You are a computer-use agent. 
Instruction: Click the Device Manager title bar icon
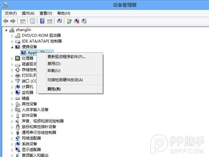[x=5, y=5]
